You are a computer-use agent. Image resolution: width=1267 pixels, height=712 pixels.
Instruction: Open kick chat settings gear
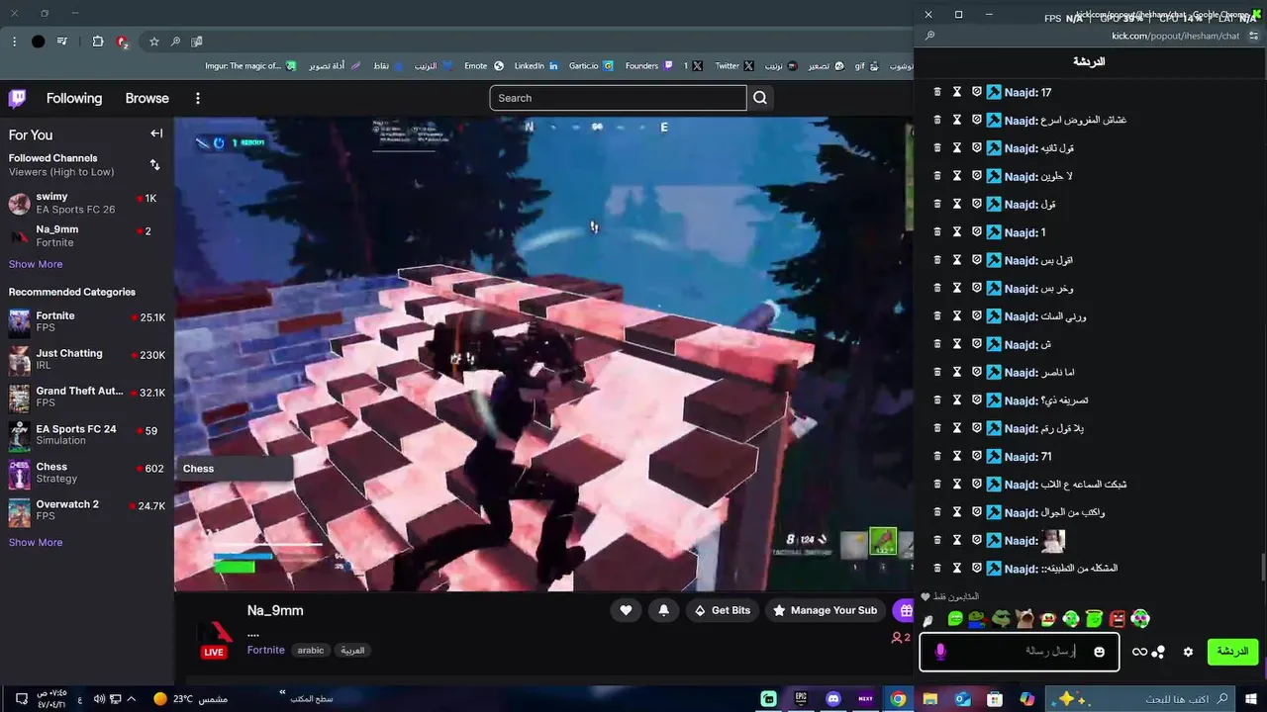(1189, 652)
